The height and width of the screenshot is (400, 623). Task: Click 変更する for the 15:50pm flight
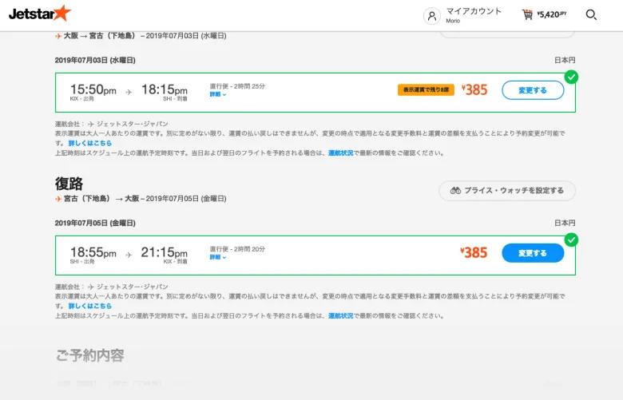coord(533,90)
